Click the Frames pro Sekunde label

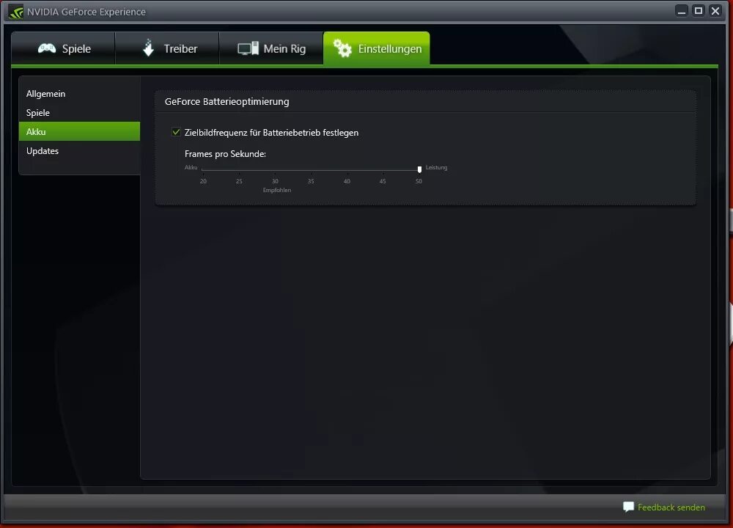225,154
